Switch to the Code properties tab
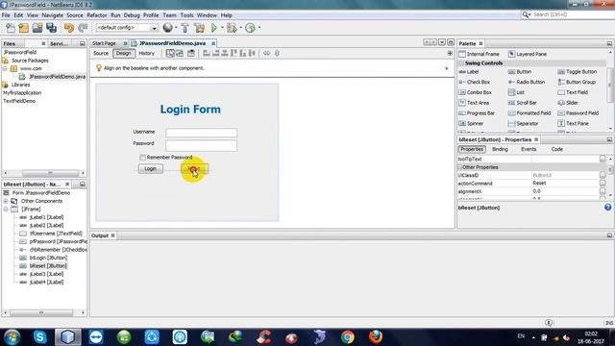Image resolution: width=615 pixels, height=346 pixels. tap(557, 150)
